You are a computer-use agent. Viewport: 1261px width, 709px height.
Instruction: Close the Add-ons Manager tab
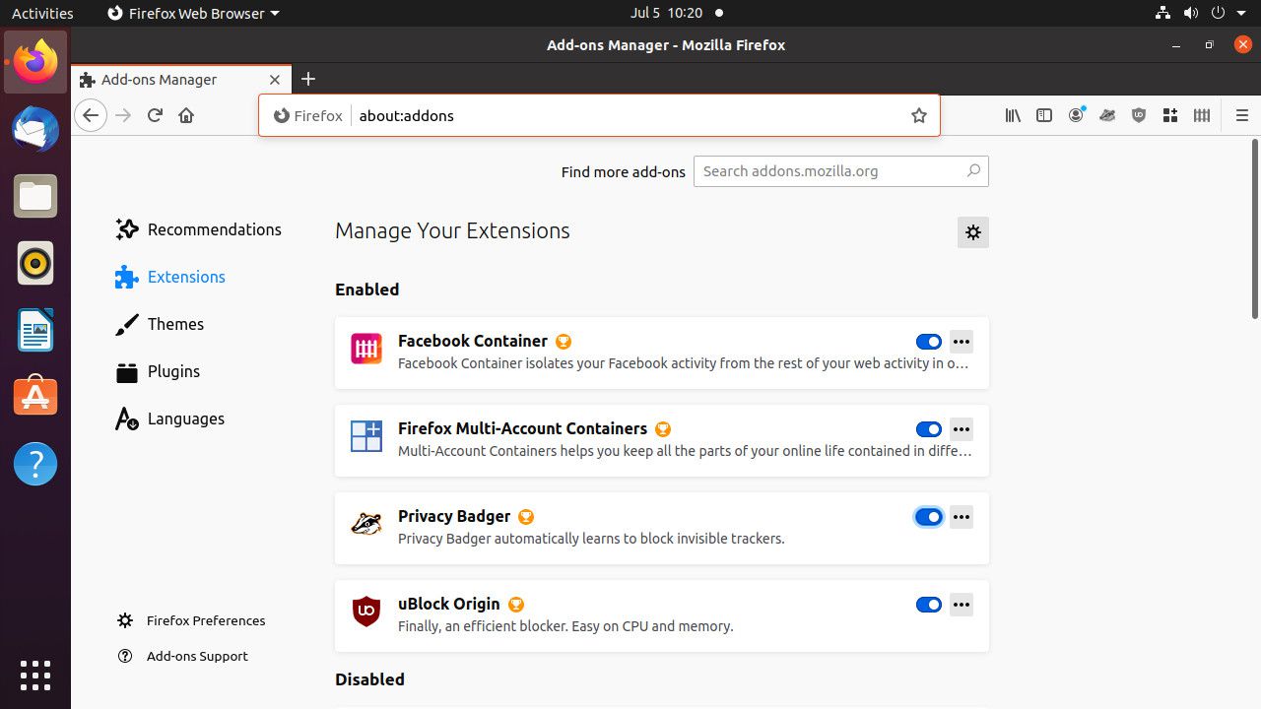pos(275,80)
